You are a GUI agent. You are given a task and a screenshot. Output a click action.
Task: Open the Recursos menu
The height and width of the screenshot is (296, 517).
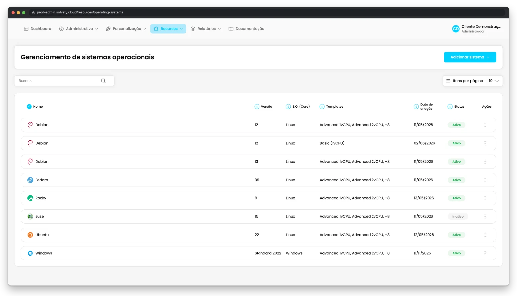pos(168,29)
